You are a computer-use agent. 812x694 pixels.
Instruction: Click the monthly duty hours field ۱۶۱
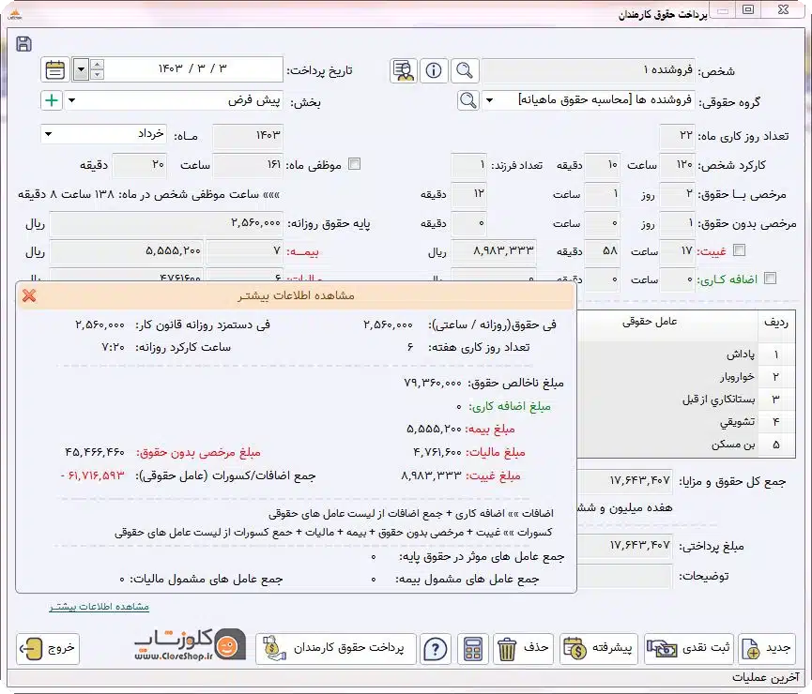(x=248, y=165)
